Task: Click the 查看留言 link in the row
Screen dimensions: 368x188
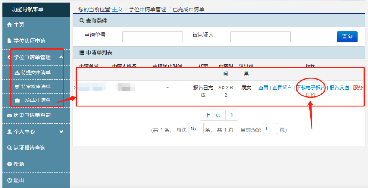Action: coord(282,88)
